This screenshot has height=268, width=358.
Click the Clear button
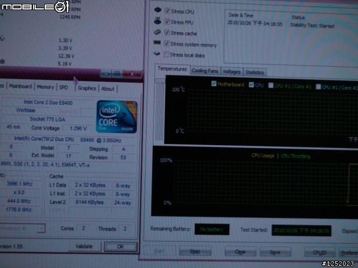click(x=240, y=252)
